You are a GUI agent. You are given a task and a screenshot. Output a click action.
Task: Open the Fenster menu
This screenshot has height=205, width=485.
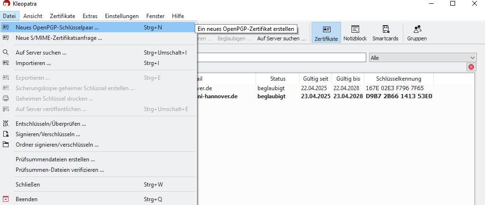[156, 16]
